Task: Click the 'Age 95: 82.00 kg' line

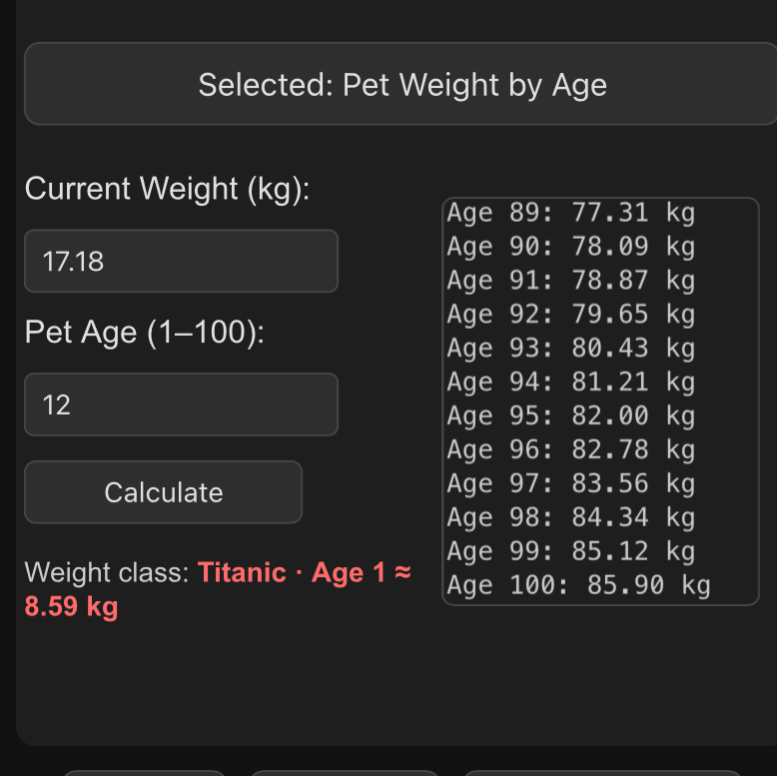Action: [x=570, y=416]
